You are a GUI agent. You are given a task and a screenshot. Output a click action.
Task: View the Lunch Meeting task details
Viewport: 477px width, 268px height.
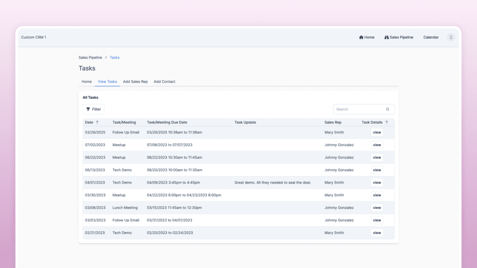[x=377, y=208]
